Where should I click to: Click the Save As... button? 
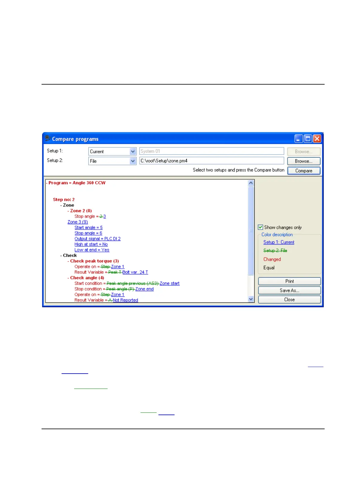pyautogui.click(x=289, y=291)
